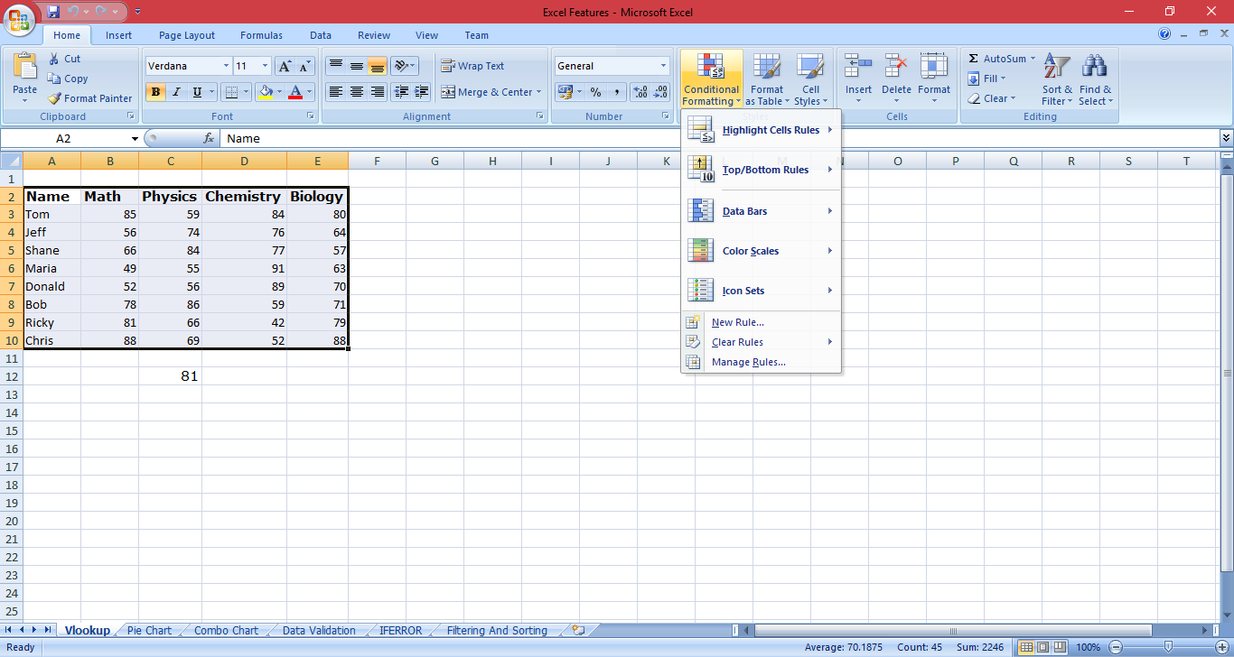The width and height of the screenshot is (1234, 657).
Task: Shrink font size icon
Action: [x=304, y=66]
